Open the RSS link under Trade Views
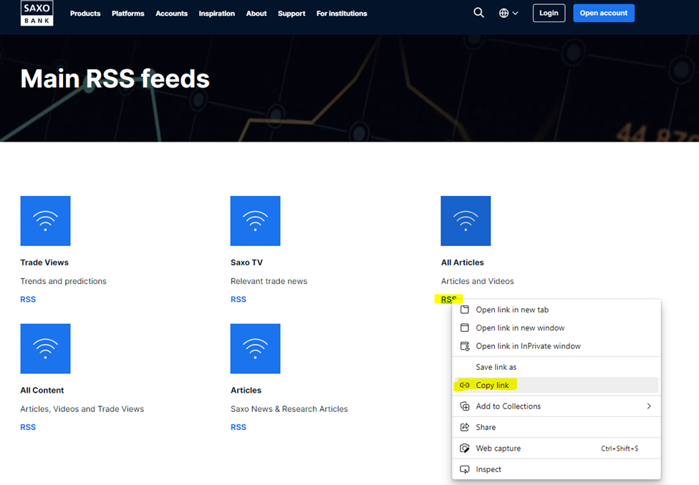Image resolution: width=699 pixels, height=485 pixels. tap(28, 300)
